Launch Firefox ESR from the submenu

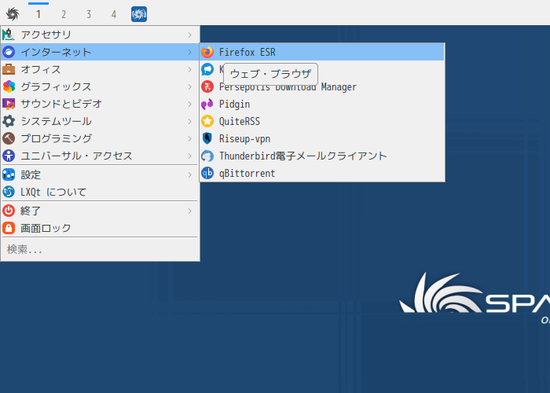322,52
